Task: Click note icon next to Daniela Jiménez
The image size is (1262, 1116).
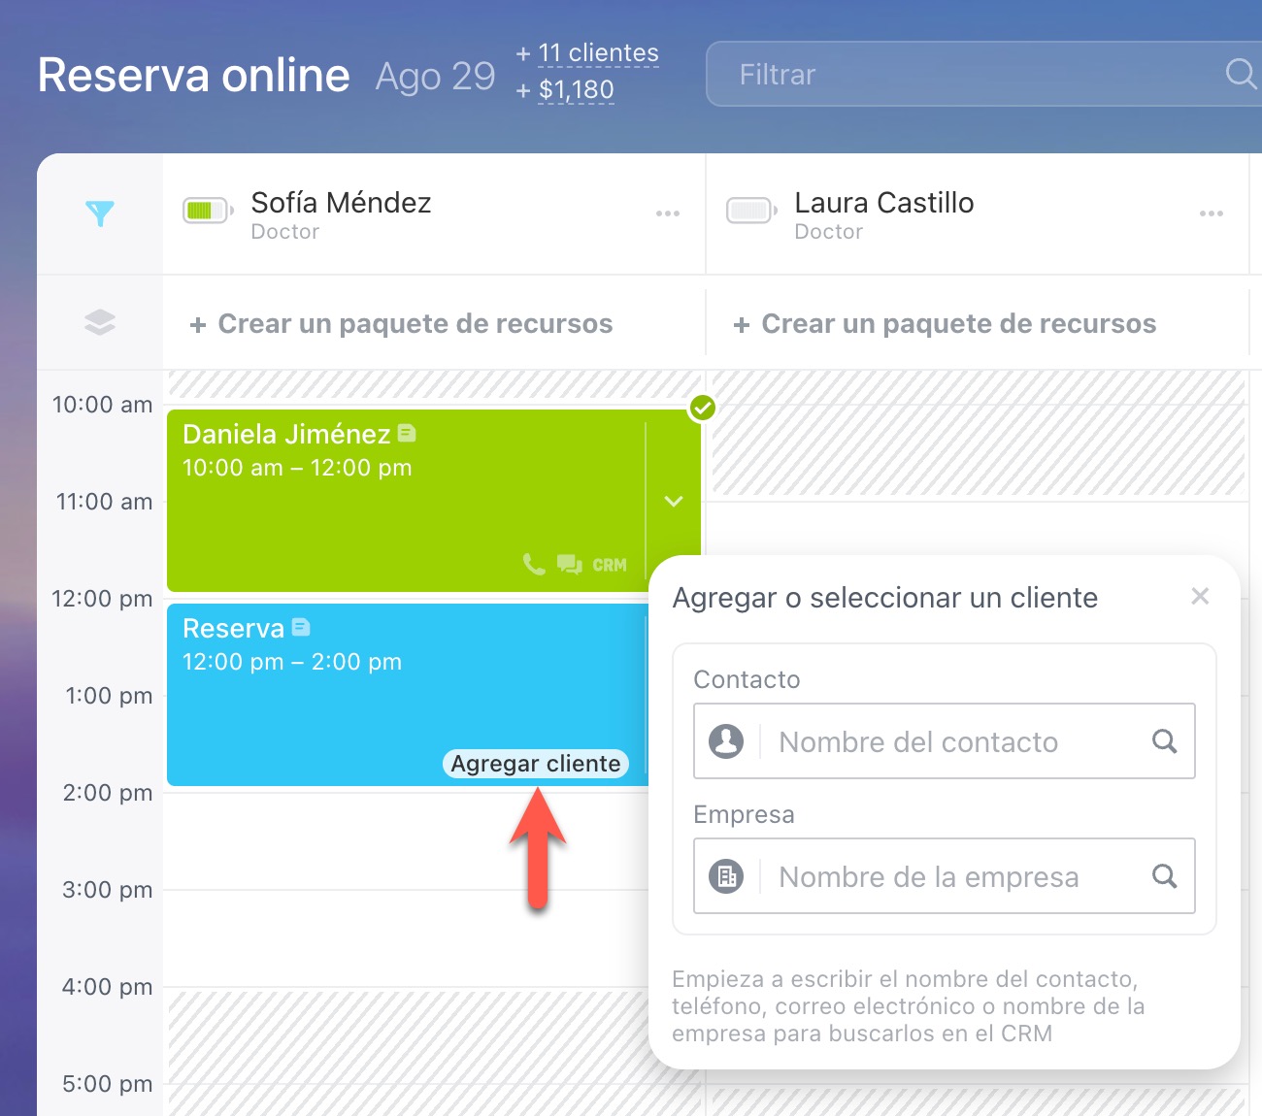Action: click(407, 434)
